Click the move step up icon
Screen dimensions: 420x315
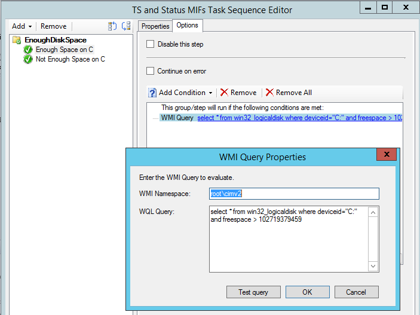112,26
